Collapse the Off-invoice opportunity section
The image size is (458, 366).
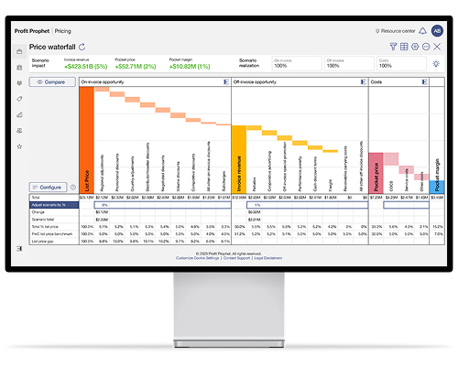[x=363, y=82]
